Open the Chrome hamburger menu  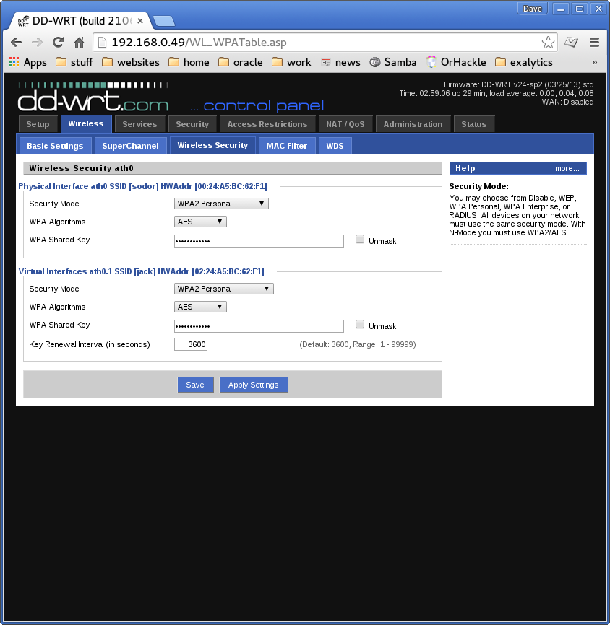click(594, 43)
